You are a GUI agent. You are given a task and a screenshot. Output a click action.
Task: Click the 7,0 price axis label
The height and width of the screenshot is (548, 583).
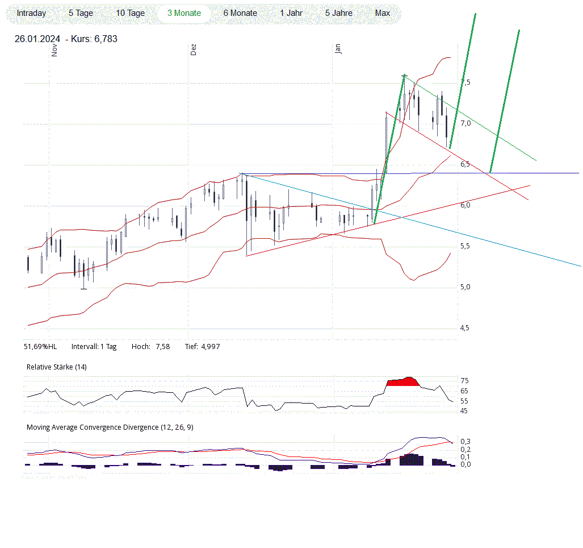click(x=465, y=123)
